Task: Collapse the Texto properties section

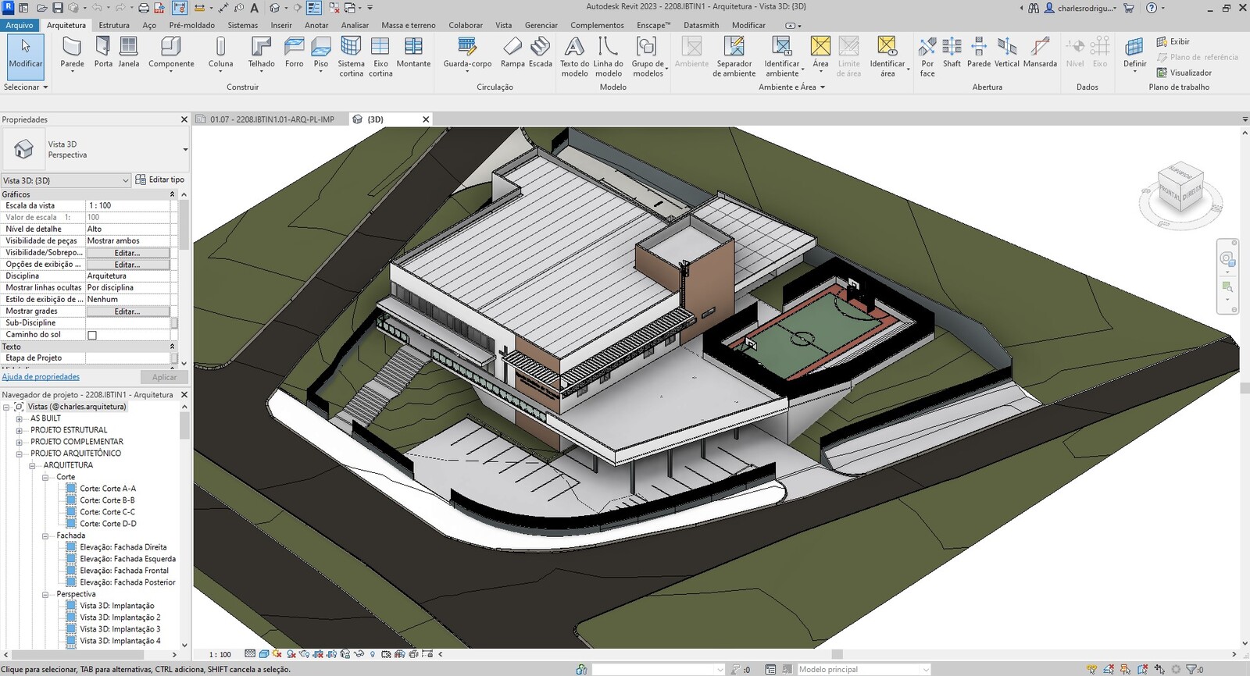Action: tap(173, 347)
